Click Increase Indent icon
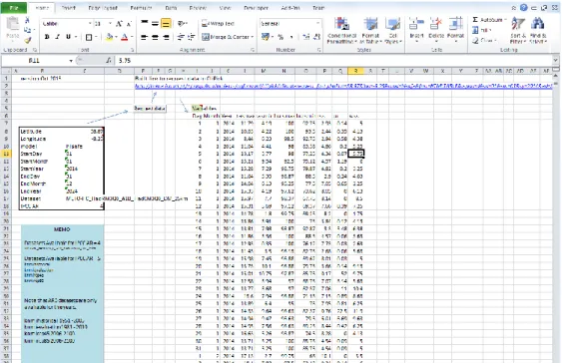The image size is (562, 363). [x=192, y=37]
